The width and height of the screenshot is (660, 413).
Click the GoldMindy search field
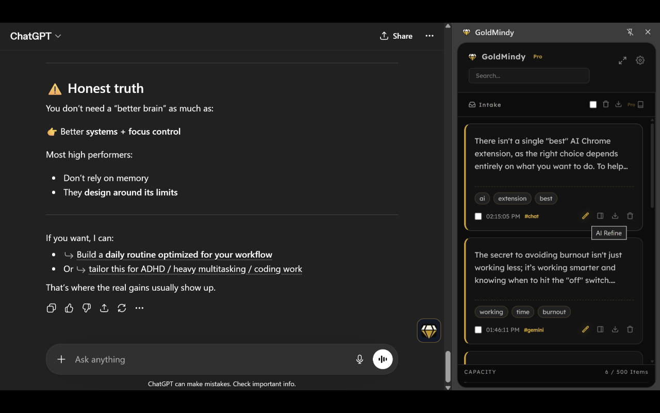click(x=529, y=76)
